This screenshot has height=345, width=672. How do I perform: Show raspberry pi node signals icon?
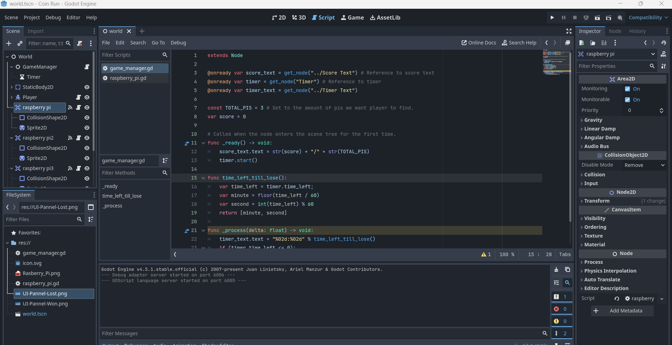70,107
